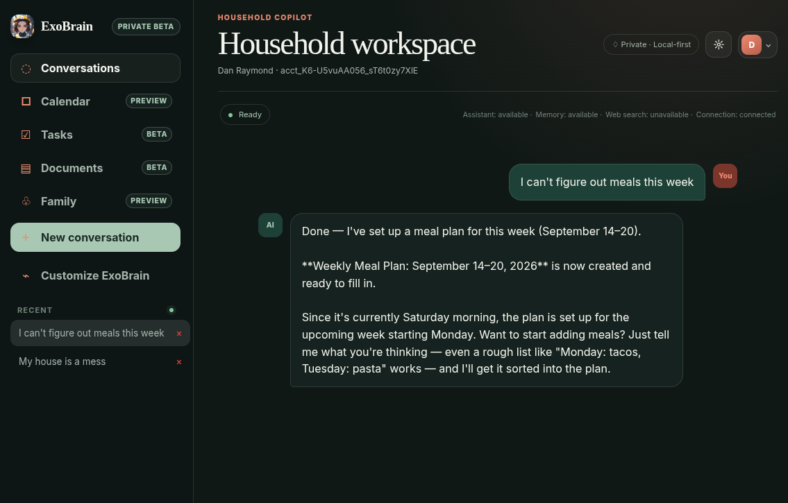Click the "Memory: available" status
Viewport: 788px width, 503px height.
tap(567, 115)
